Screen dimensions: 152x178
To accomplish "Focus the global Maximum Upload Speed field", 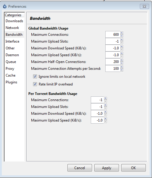I will [x=113, y=55].
